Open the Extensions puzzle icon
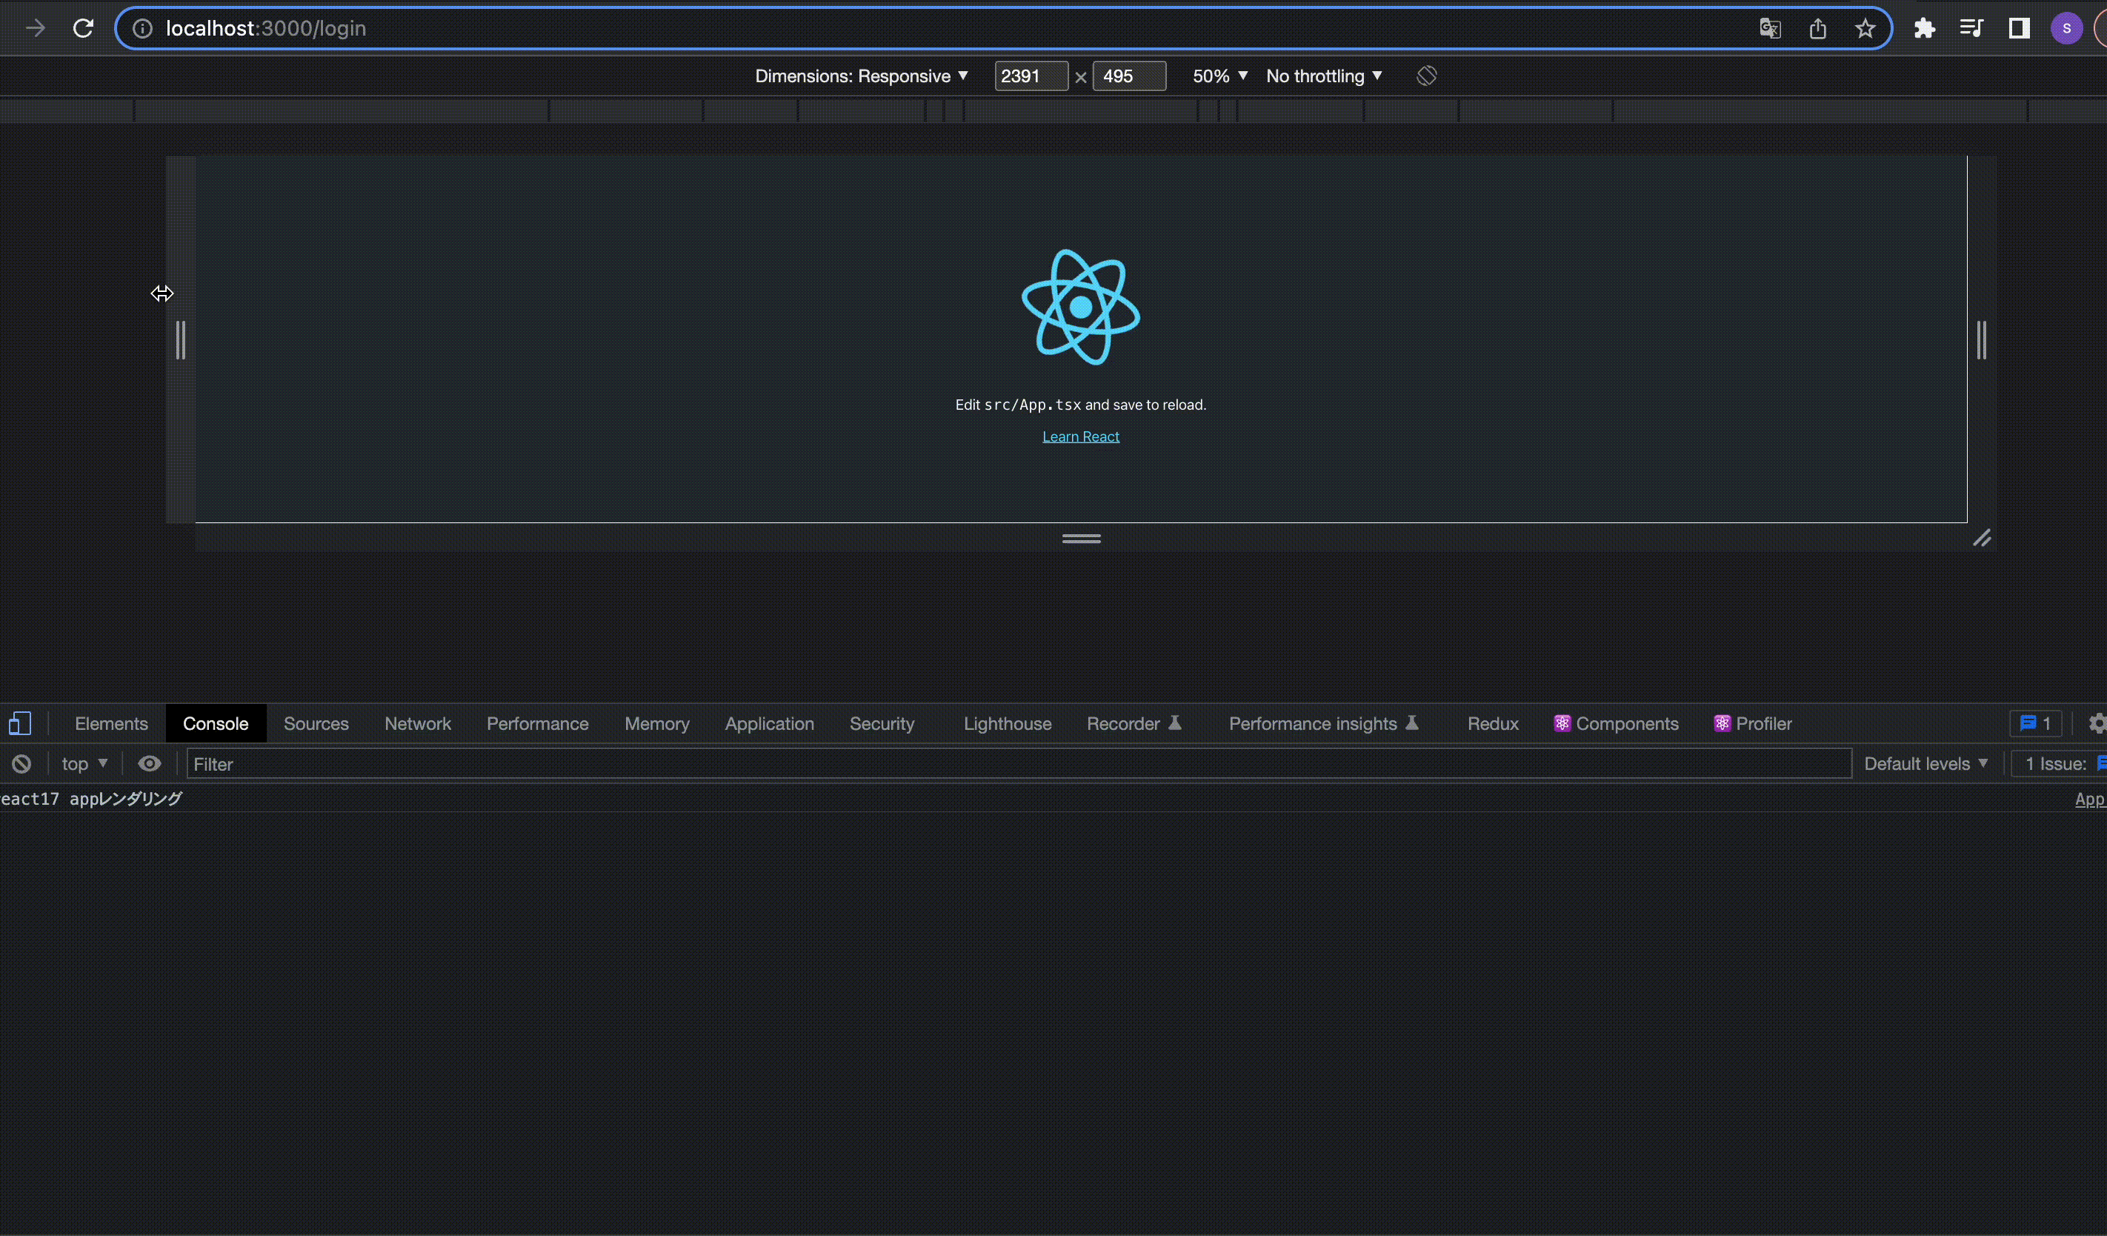This screenshot has height=1236, width=2107. 1924,28
